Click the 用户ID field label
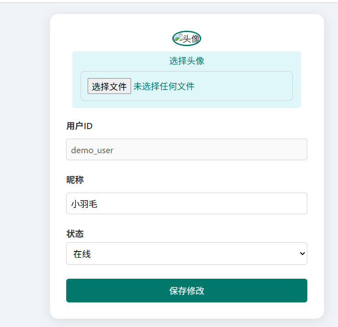The height and width of the screenshot is (327, 338). (79, 126)
